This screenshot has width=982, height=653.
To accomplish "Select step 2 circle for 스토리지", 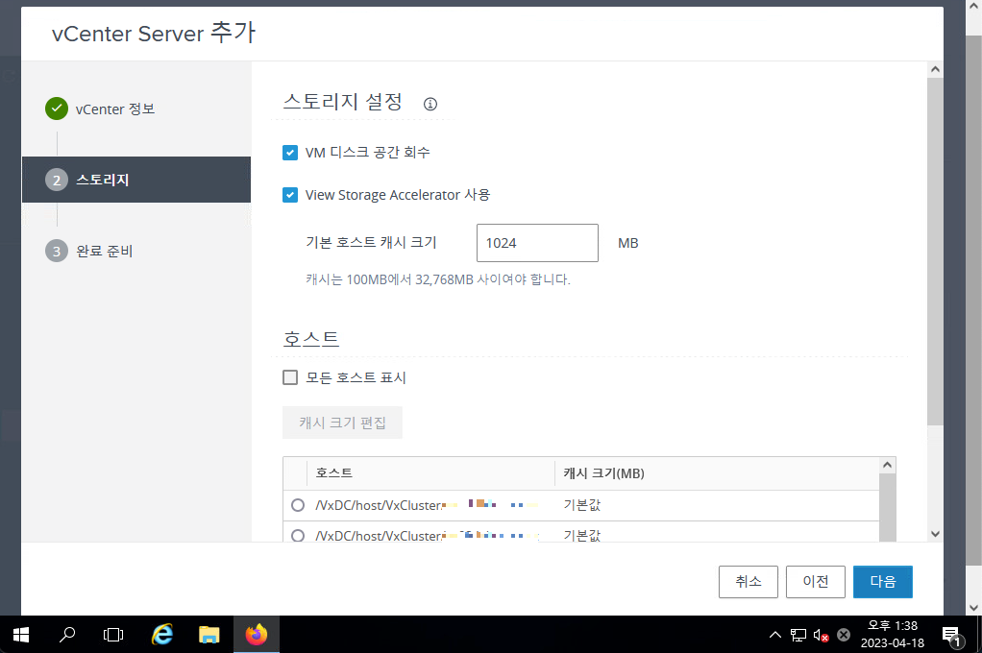I will 57,181.
